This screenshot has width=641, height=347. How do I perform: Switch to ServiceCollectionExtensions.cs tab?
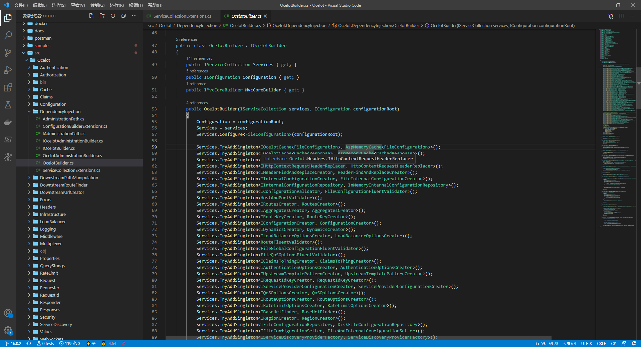click(182, 16)
